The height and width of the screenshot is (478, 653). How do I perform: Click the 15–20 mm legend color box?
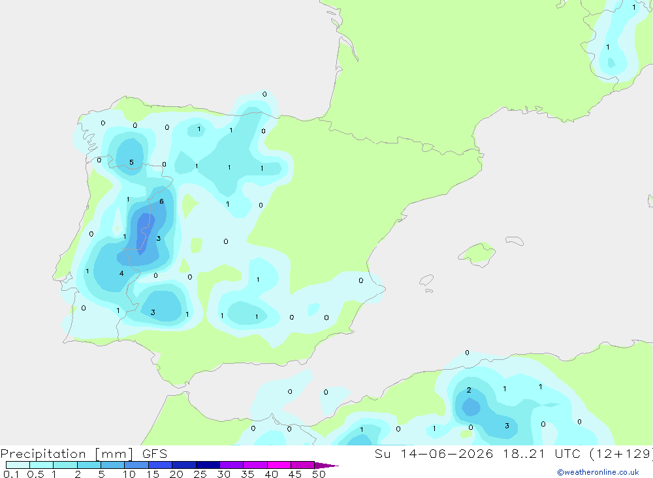click(161, 465)
